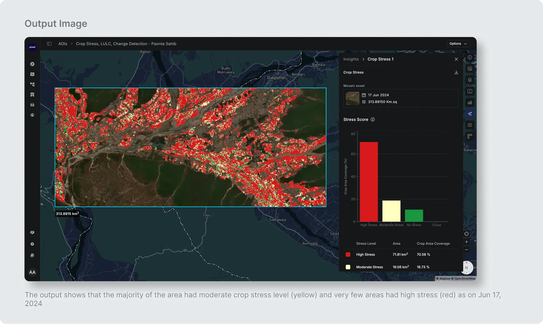Select the mosaic asset thumbnail
543x324 pixels.
pyautogui.click(x=353, y=98)
